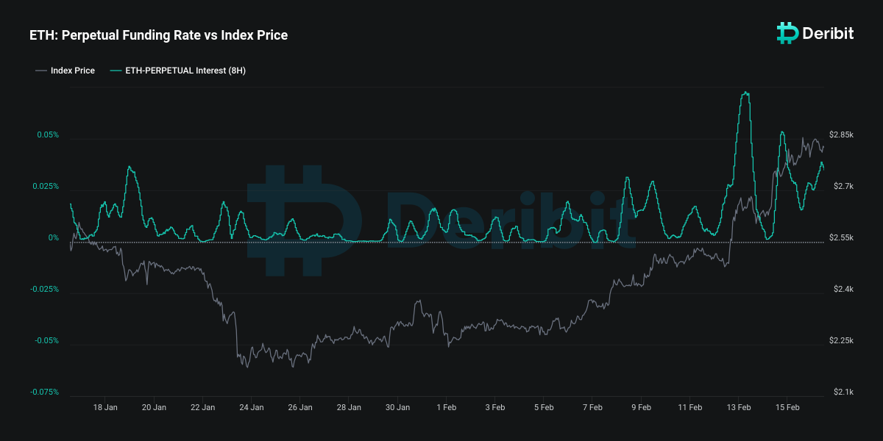
Task: Click the large Deribit watermark in chart center
Action: (x=441, y=220)
